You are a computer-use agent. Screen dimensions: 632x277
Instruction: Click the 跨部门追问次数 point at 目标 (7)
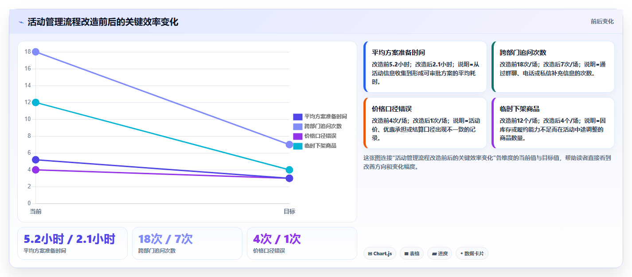(289, 144)
